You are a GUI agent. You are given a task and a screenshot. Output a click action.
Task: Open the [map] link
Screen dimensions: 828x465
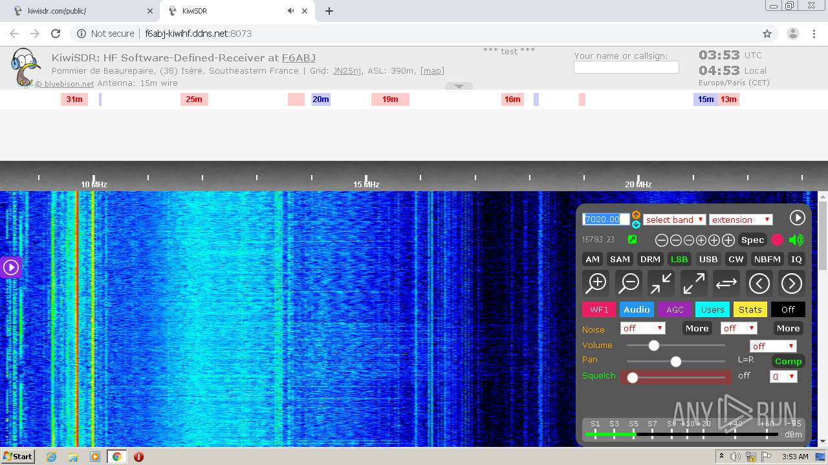(432, 71)
